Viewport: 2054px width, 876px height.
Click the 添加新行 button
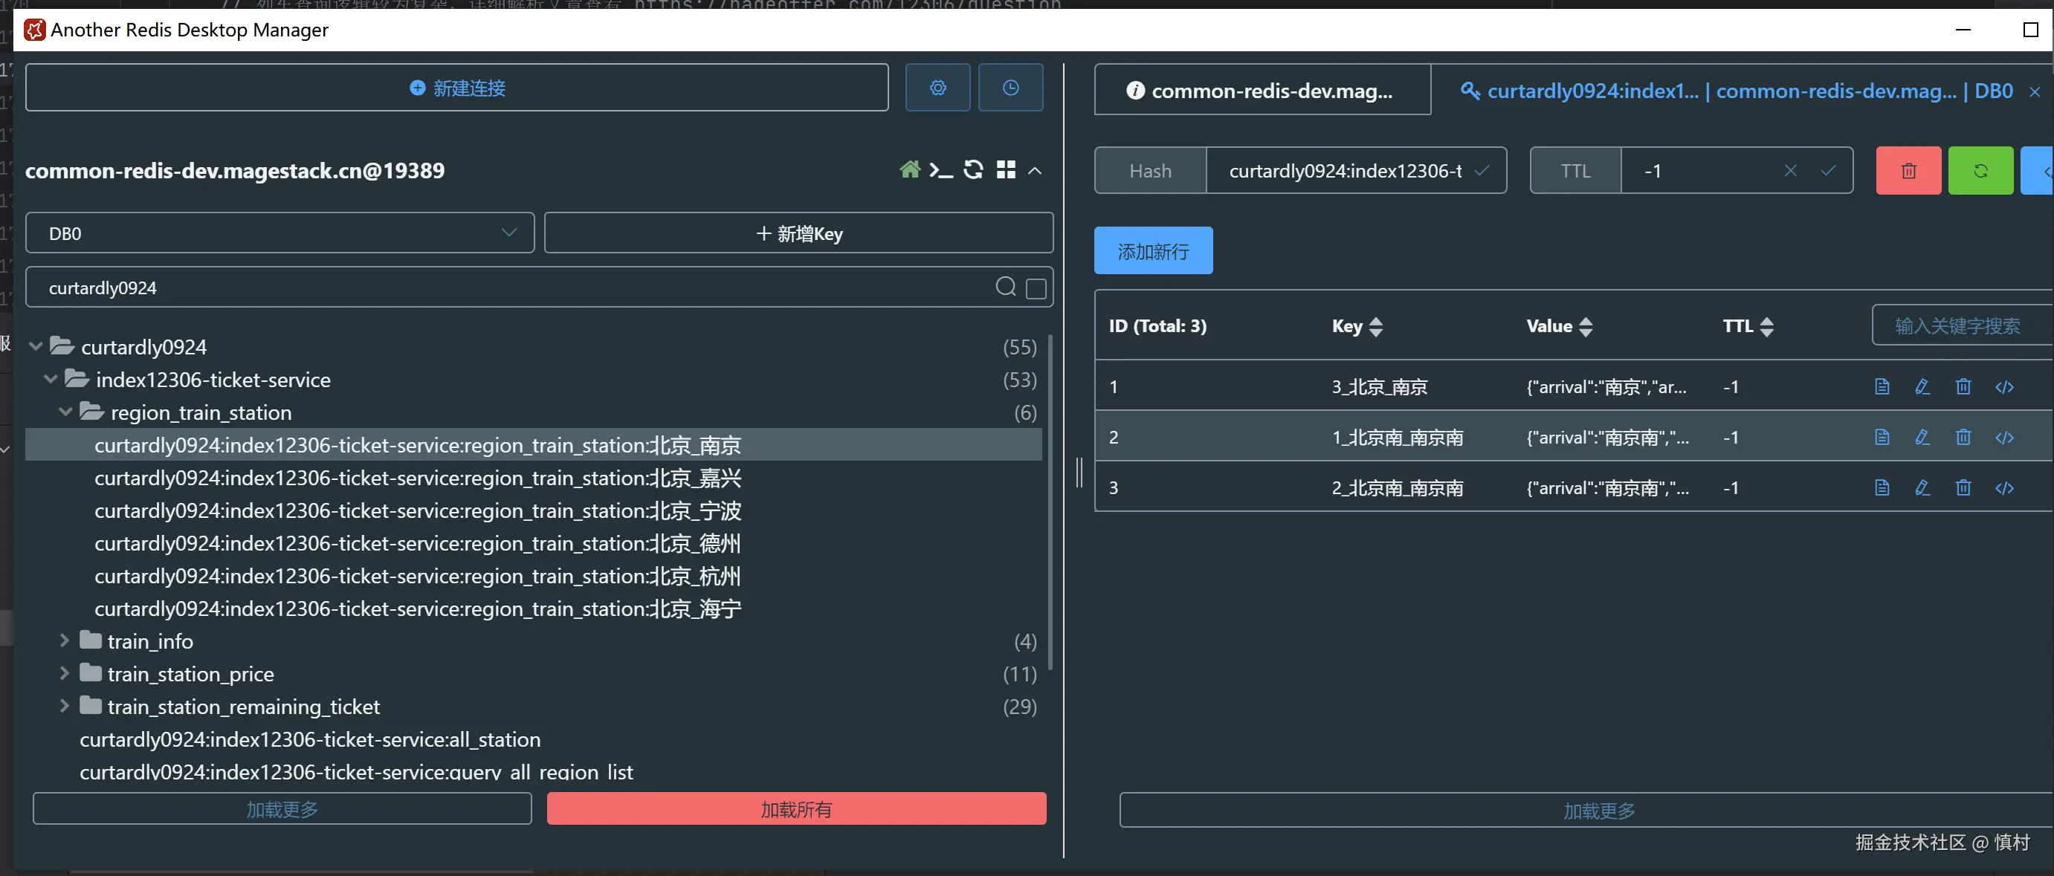(x=1152, y=251)
